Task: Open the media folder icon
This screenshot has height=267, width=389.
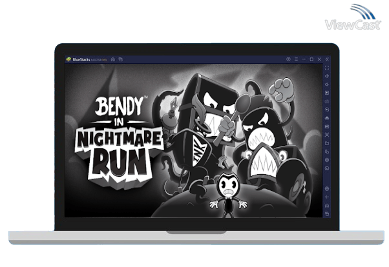Action: 327,143
